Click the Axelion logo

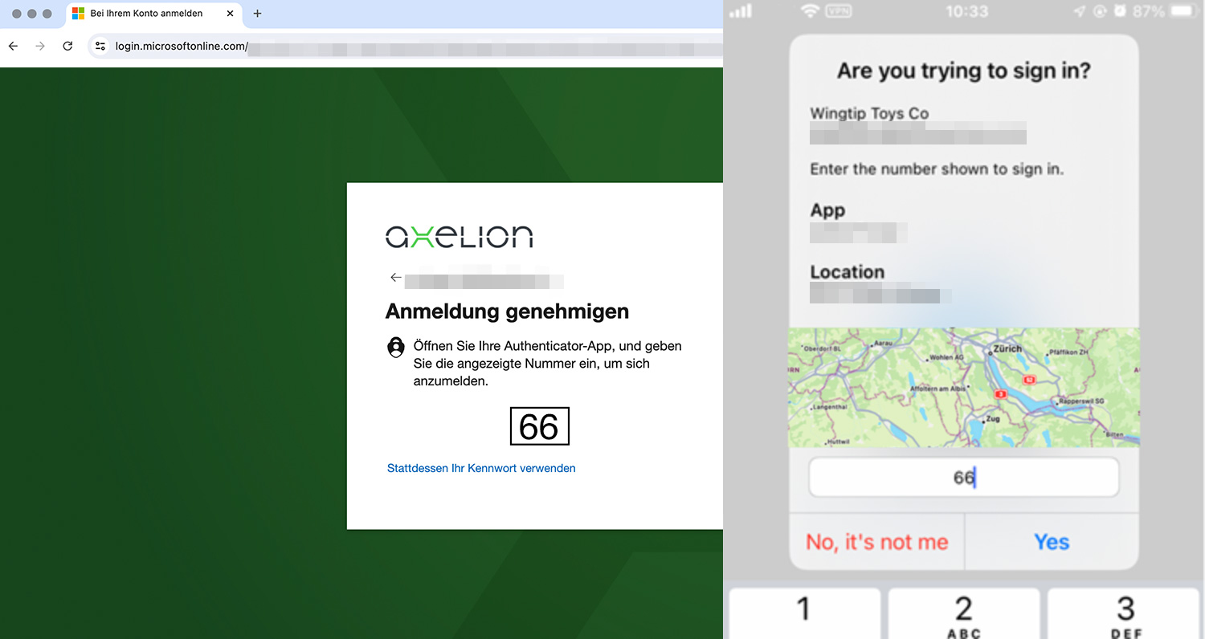coord(459,236)
